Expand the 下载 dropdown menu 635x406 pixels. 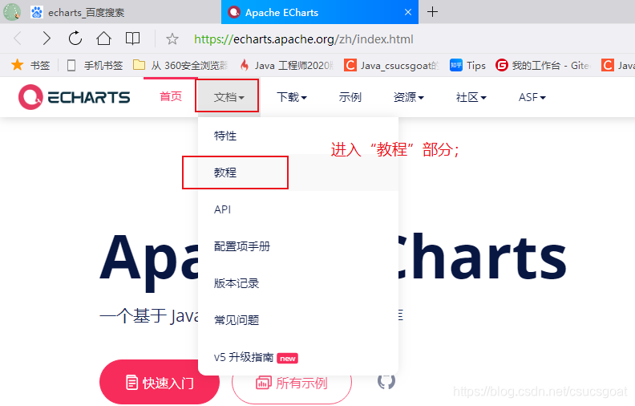(x=292, y=97)
